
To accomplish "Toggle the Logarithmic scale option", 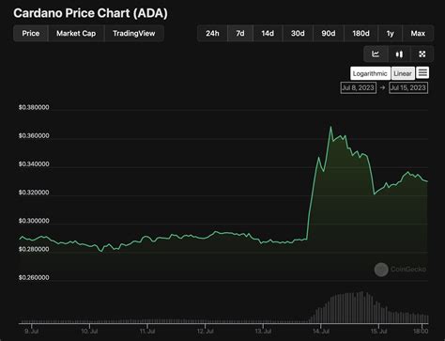I will tap(370, 73).
